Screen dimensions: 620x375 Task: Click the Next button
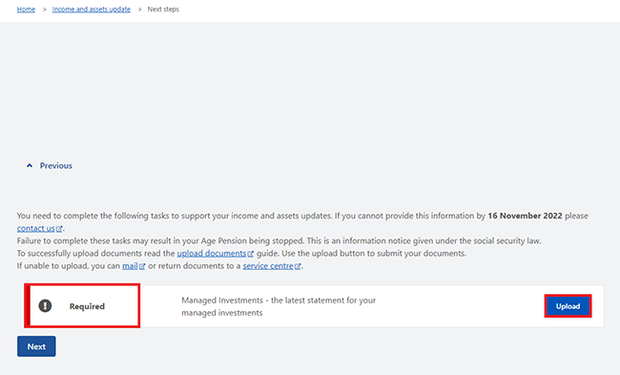(36, 346)
